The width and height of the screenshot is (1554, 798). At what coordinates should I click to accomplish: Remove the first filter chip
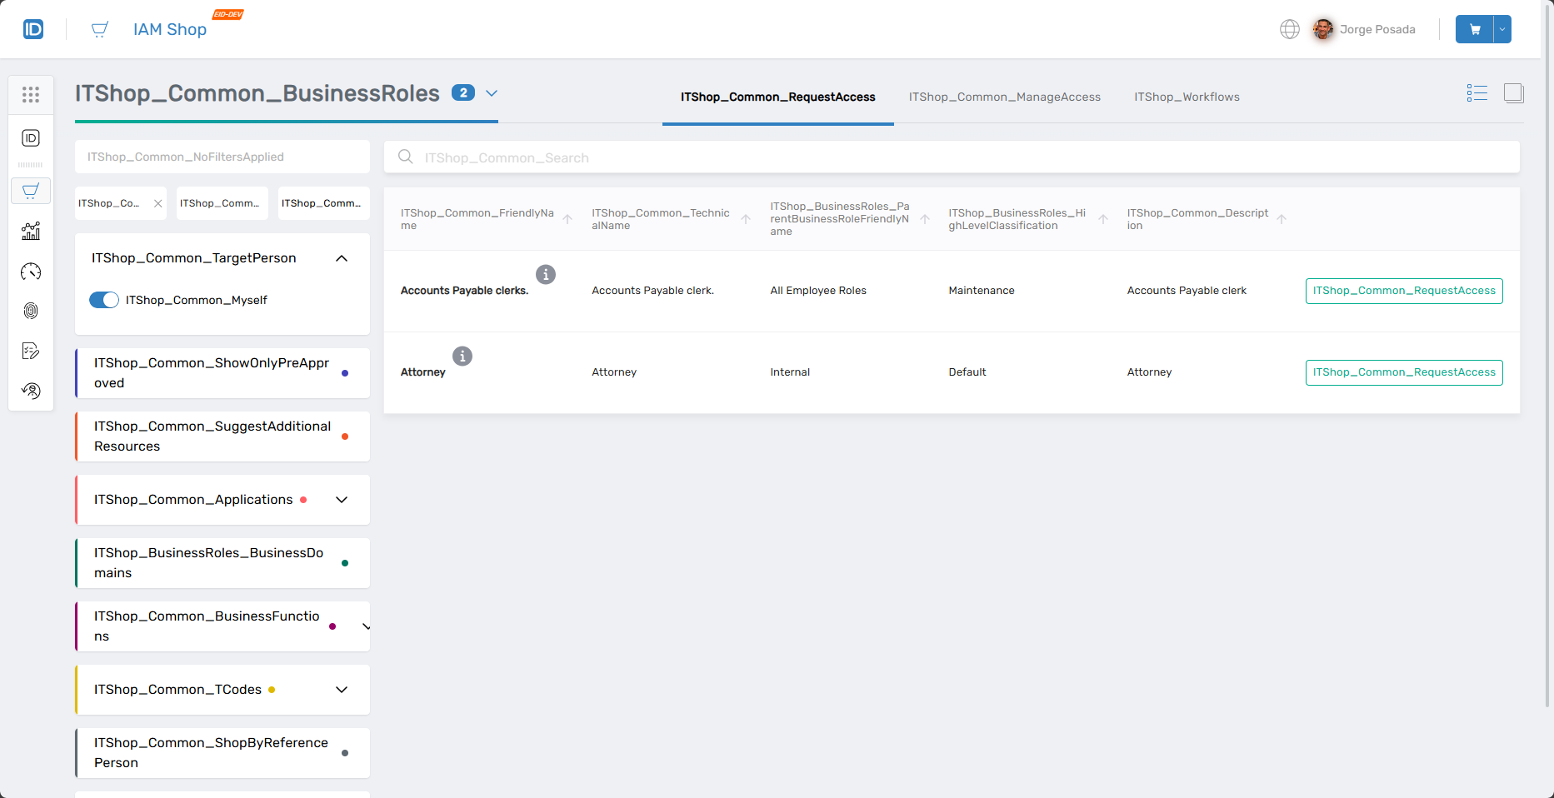click(157, 202)
